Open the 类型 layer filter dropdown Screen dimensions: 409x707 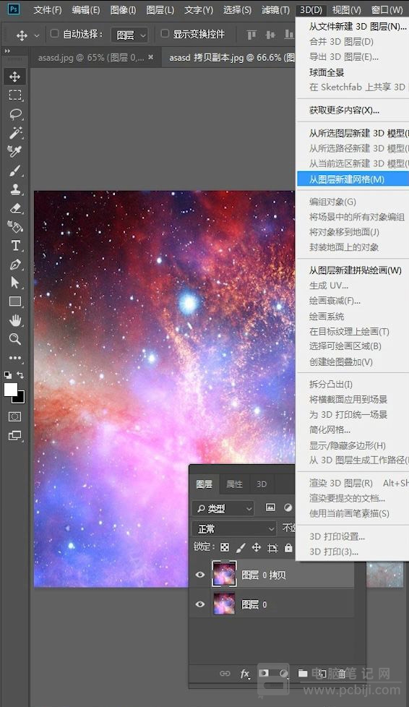pos(223,509)
